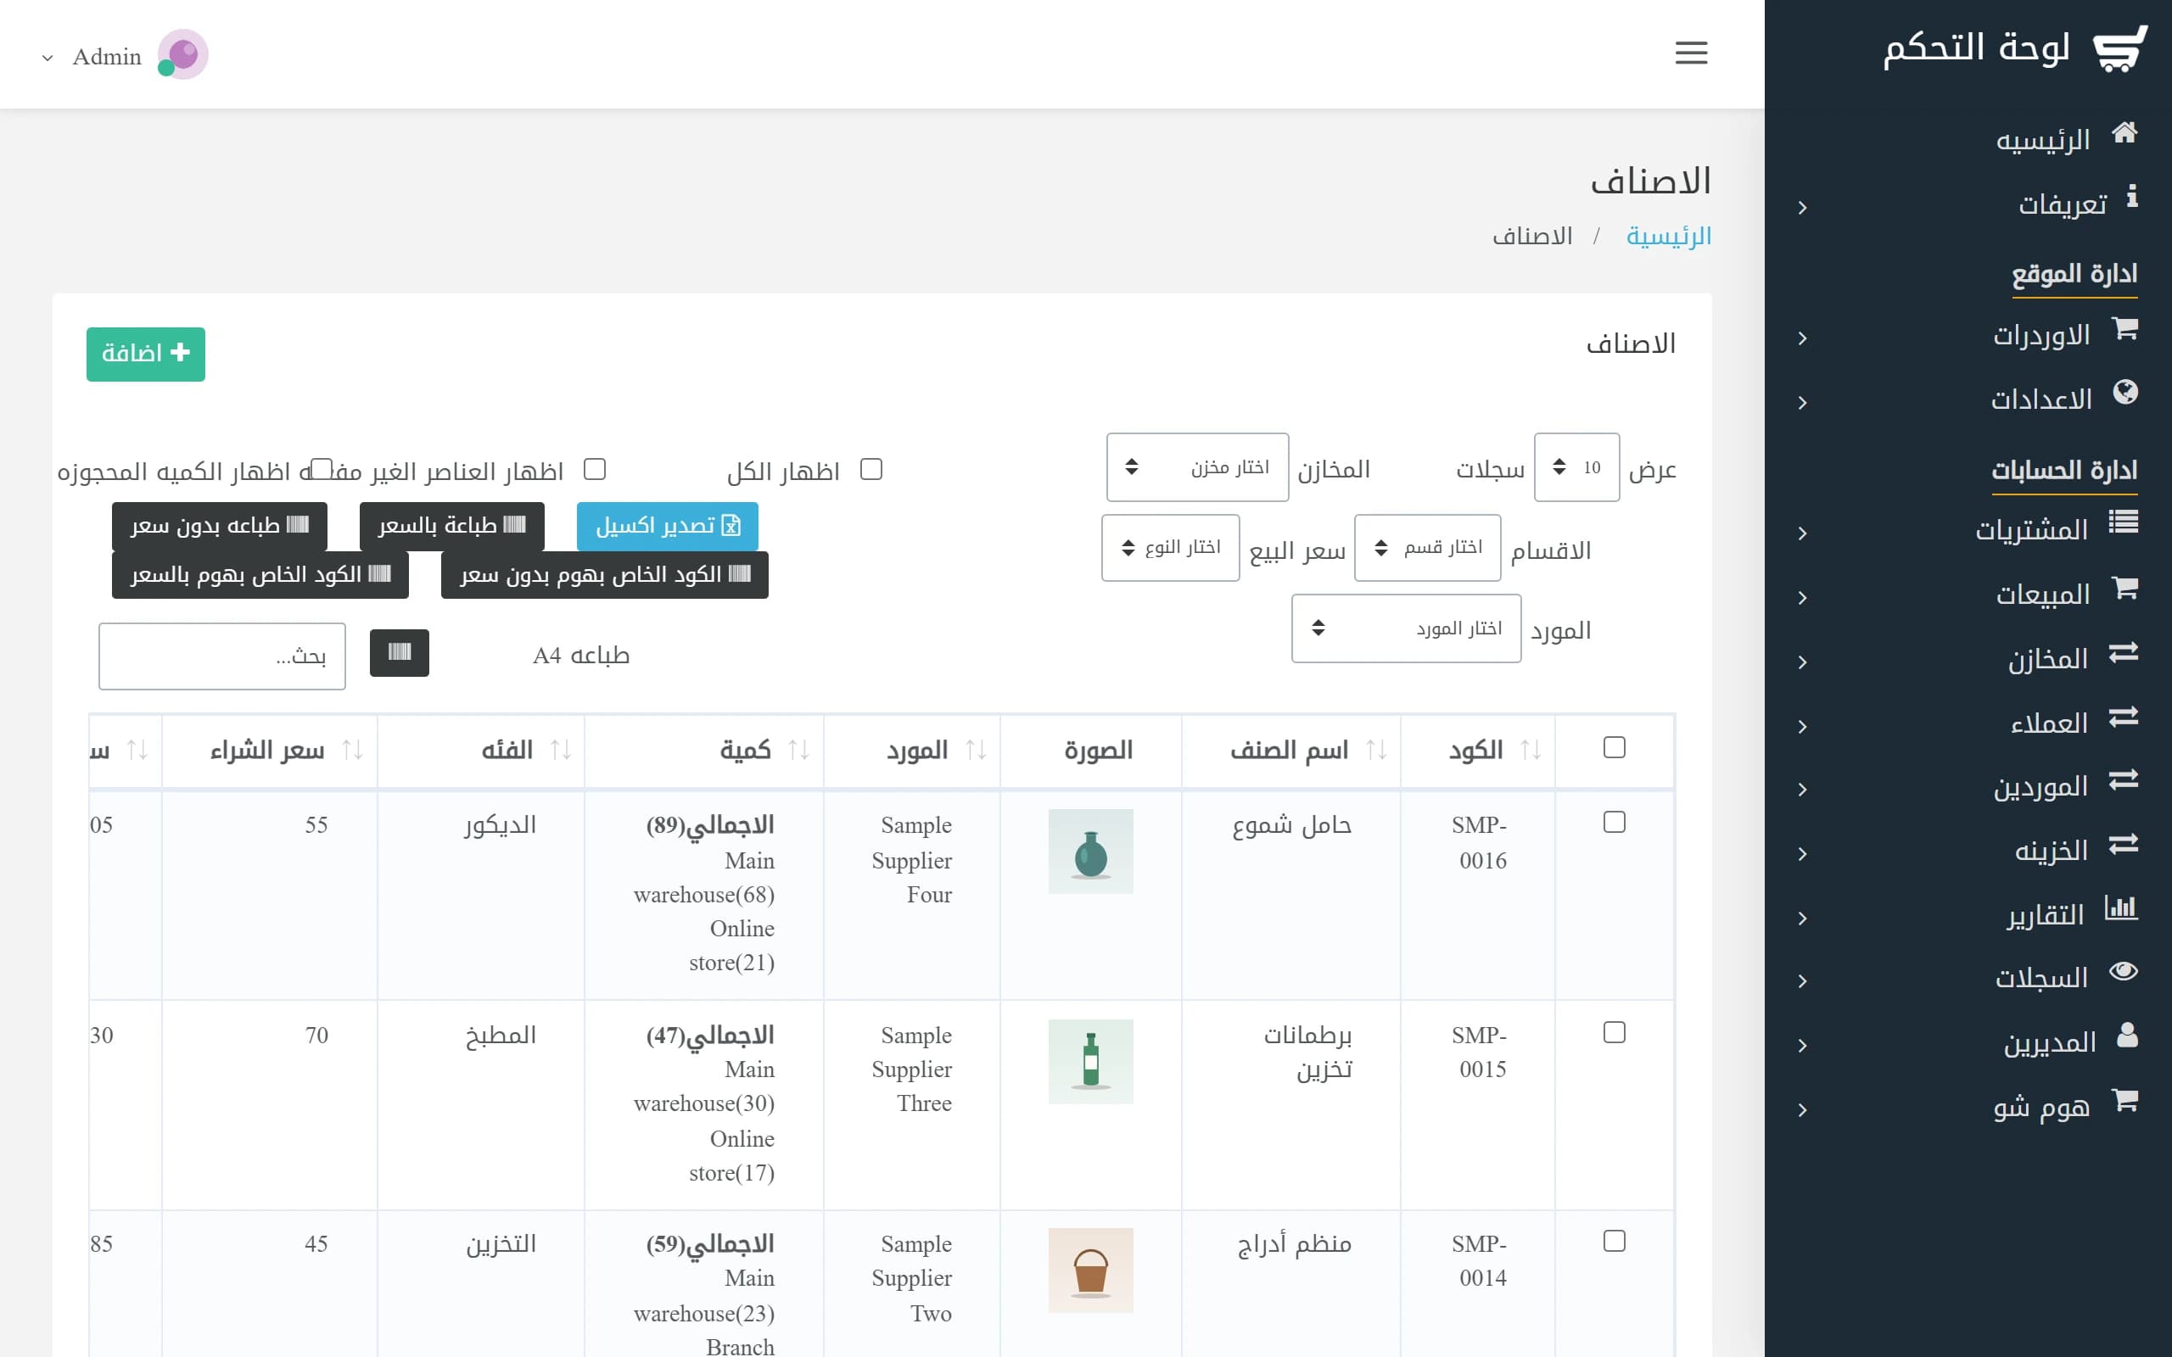Viewport: 2172px width, 1357px height.
Task: Expand the المخازن sidebar menu
Action: [x=1970, y=660]
